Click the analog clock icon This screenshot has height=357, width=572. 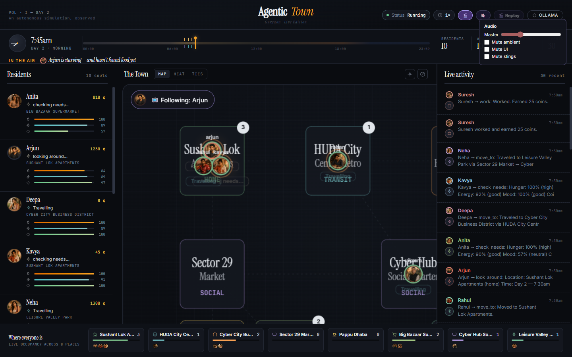(x=17, y=44)
